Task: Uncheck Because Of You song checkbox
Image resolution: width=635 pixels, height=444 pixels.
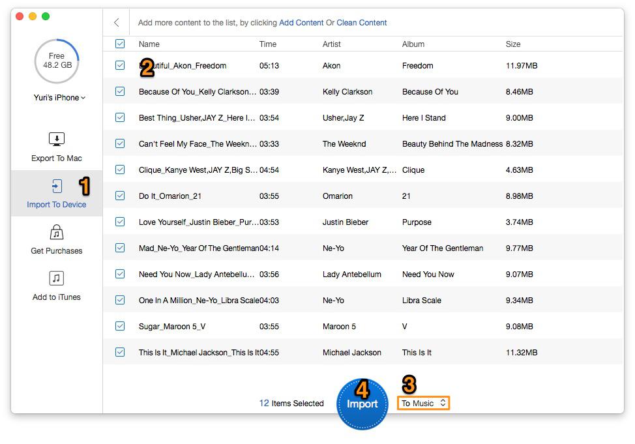Action: click(120, 91)
